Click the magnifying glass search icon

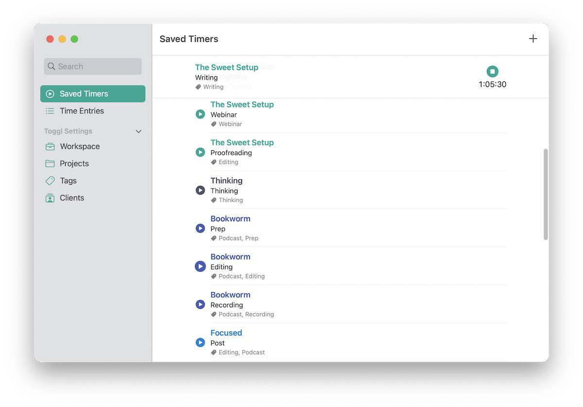pos(51,67)
